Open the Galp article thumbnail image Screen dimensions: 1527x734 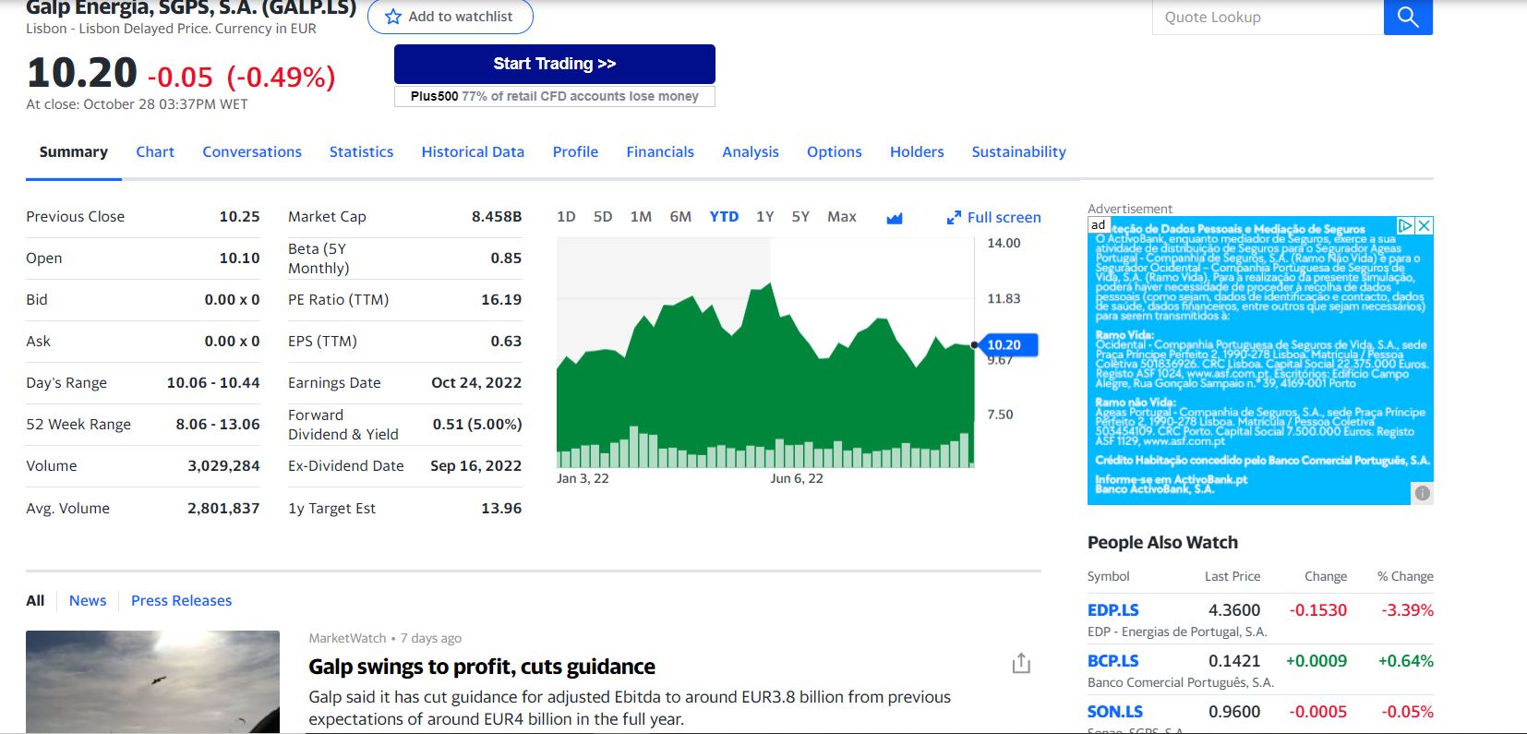click(x=152, y=682)
